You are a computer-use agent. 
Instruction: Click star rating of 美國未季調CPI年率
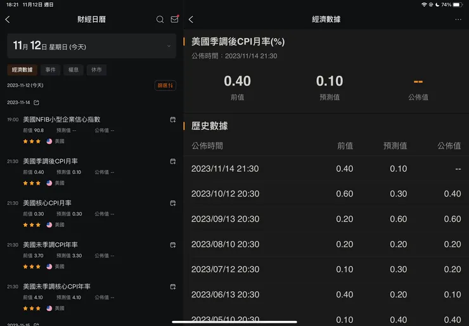[32, 266]
